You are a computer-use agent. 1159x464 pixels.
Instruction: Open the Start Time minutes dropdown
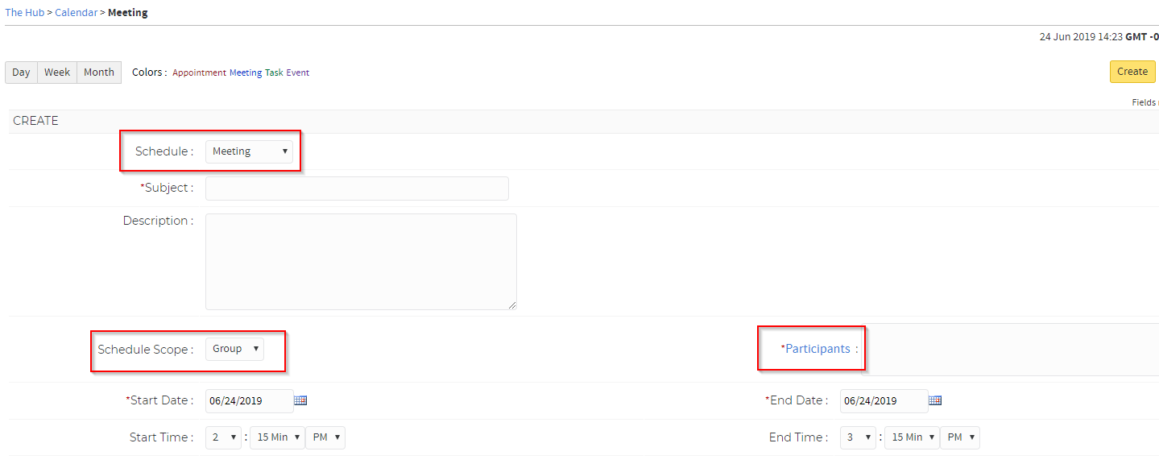click(277, 437)
